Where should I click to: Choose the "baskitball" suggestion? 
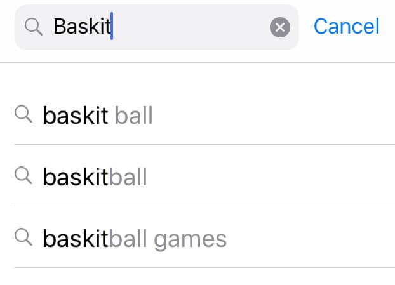pos(95,177)
